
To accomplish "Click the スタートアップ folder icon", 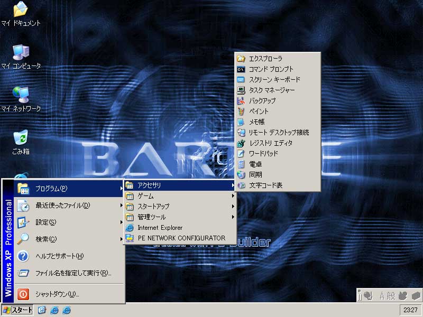I will tap(130, 207).
